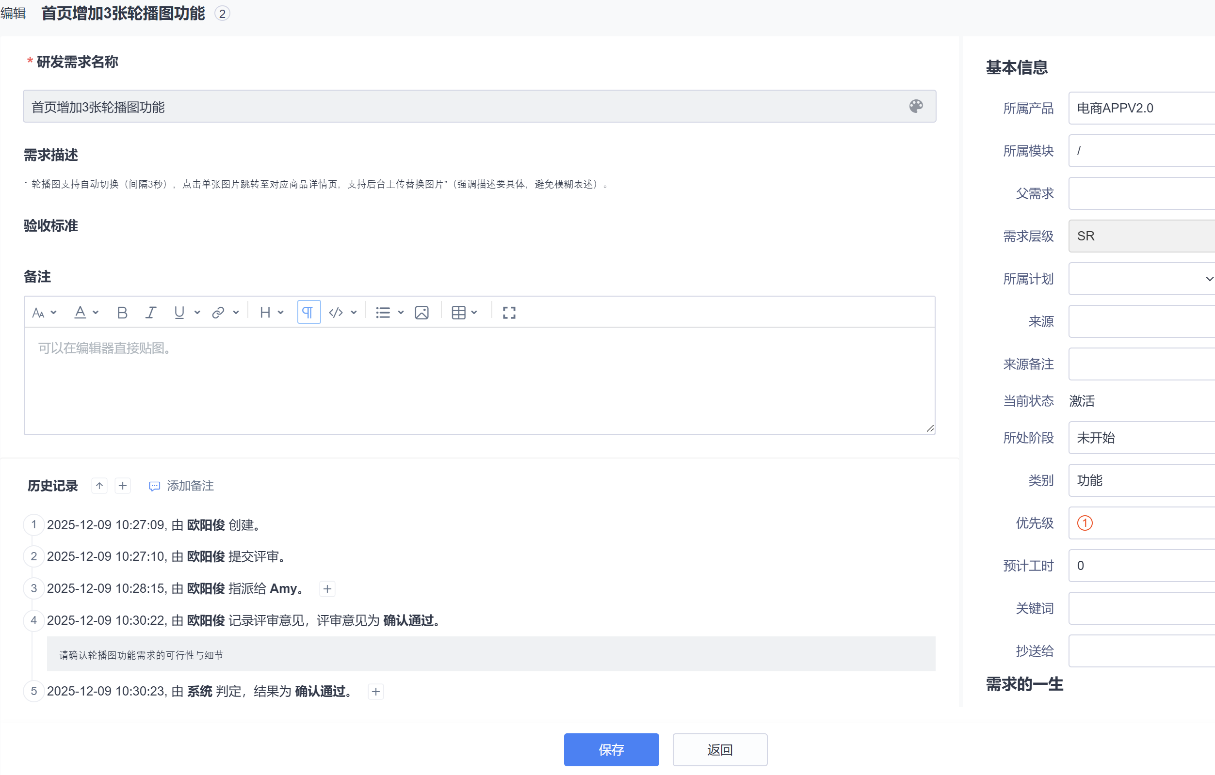Screen dimensions: 1215x775
Task: Toggle bold formatting in remark editor
Action: pos(122,313)
